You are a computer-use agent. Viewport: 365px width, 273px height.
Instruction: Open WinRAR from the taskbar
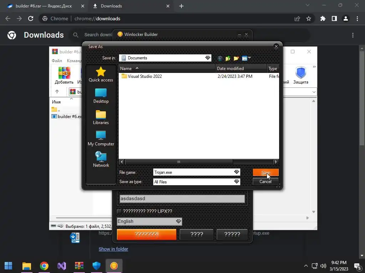click(x=79, y=266)
